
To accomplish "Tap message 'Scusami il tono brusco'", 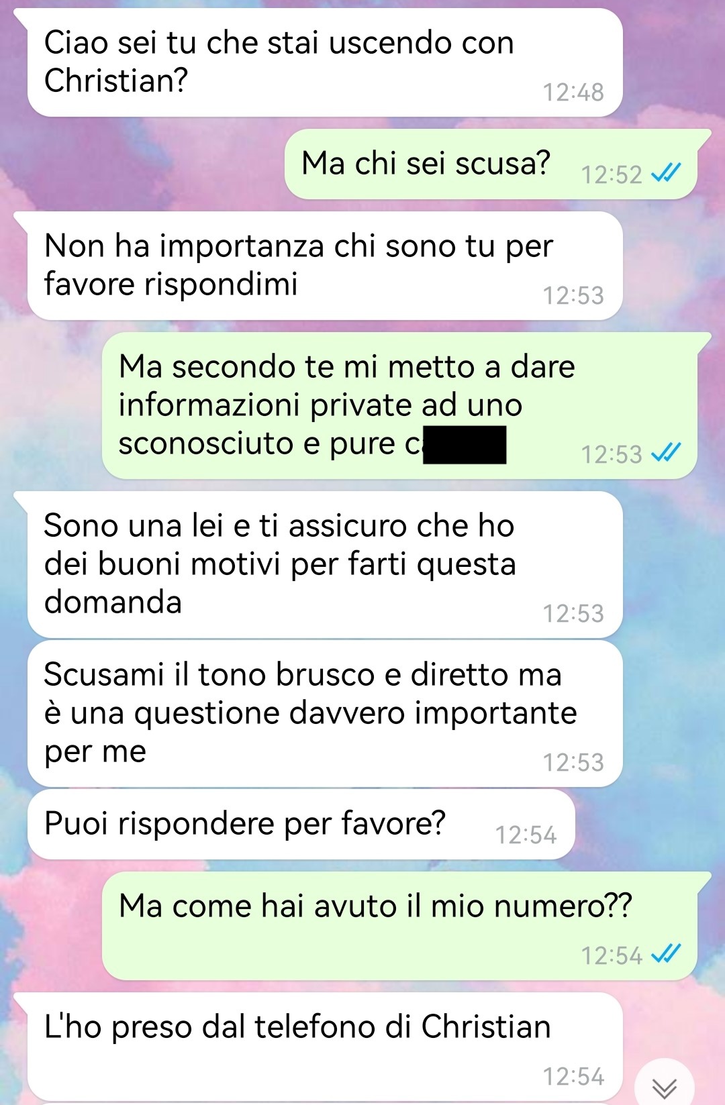I will click(x=324, y=713).
